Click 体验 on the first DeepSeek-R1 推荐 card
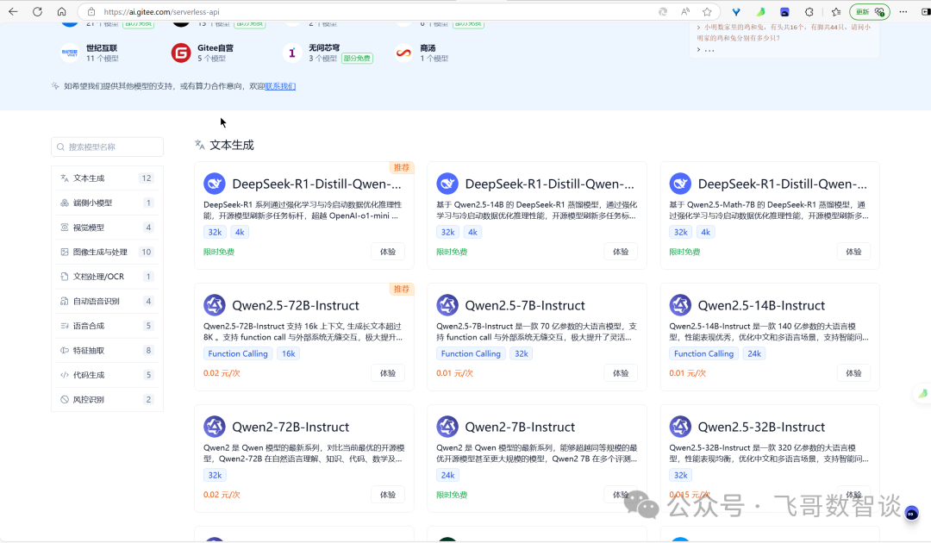The width and height of the screenshot is (931, 543). [388, 252]
